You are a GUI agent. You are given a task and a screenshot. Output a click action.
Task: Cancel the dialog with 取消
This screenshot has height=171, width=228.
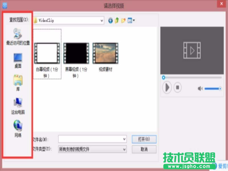click(144, 149)
